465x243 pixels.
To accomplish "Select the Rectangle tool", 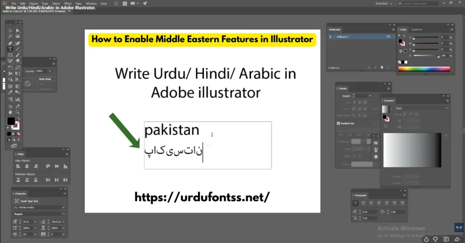I will coord(10,55).
